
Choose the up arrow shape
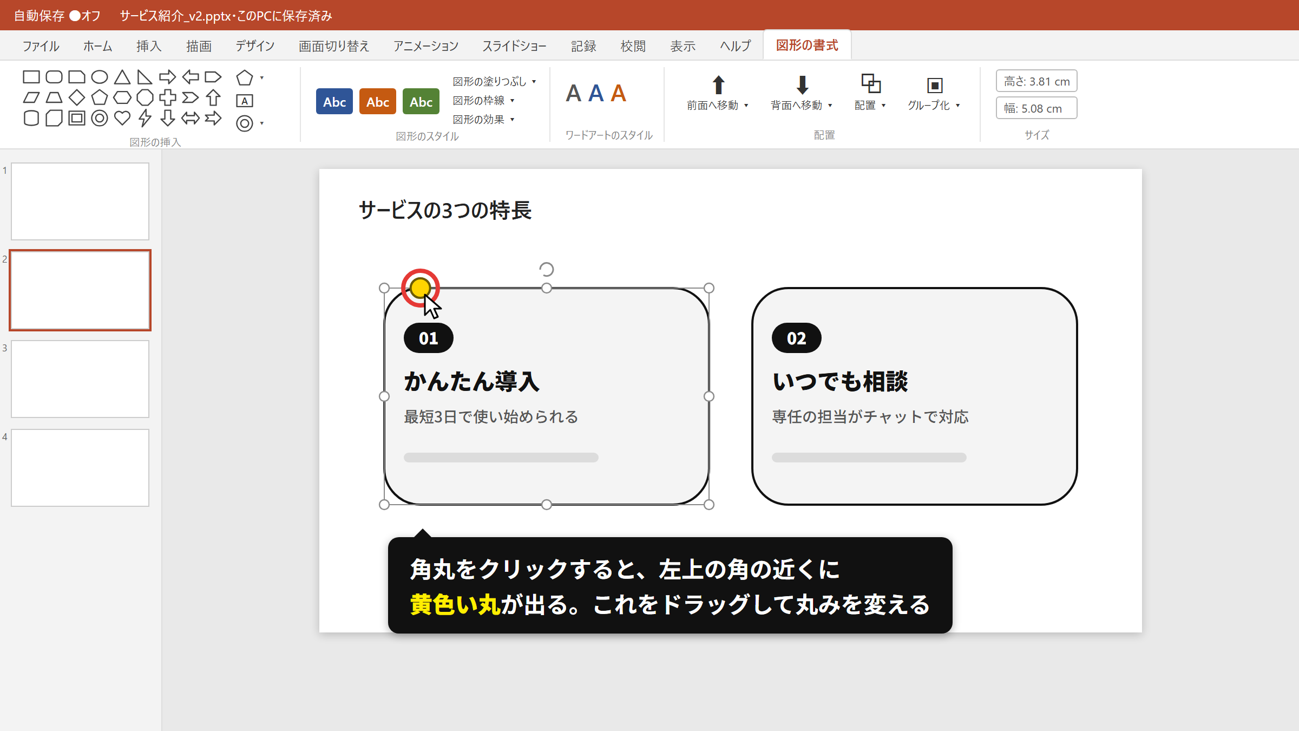coord(213,97)
